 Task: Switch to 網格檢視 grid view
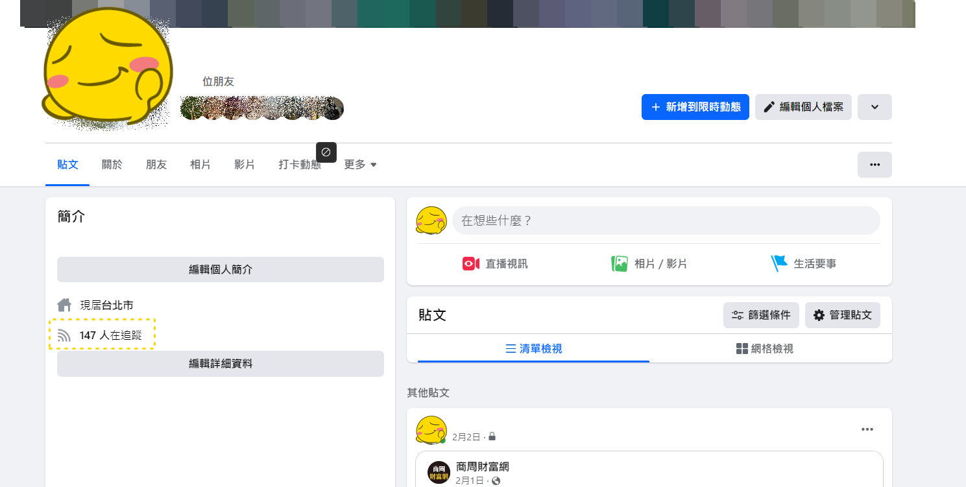tap(765, 349)
